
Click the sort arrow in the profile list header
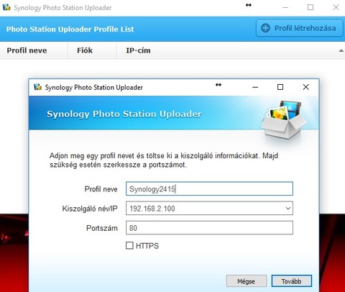(x=341, y=50)
